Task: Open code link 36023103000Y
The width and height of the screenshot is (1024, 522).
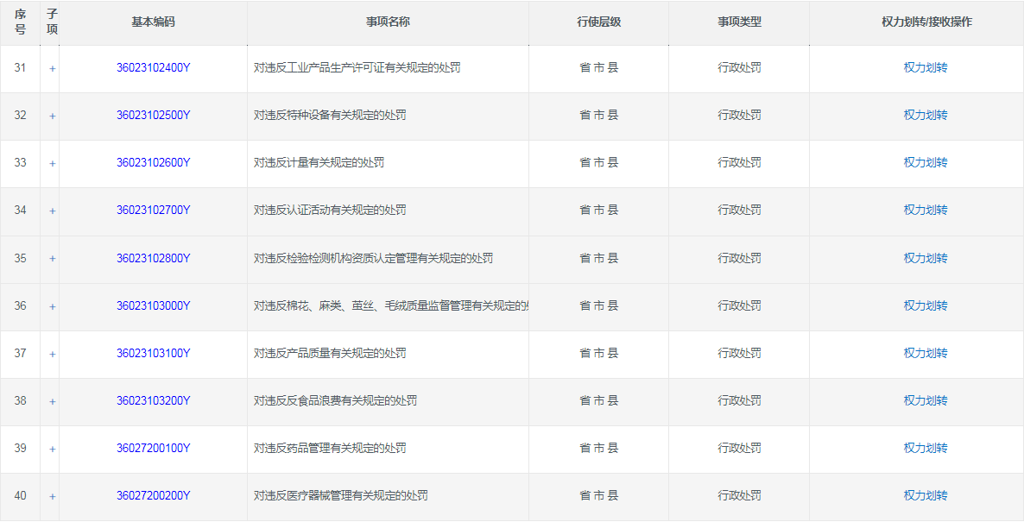Action: (153, 305)
